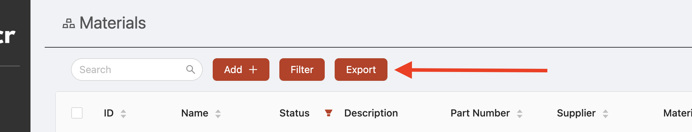
Task: Open the Status column funnel filter
Action: tap(329, 113)
